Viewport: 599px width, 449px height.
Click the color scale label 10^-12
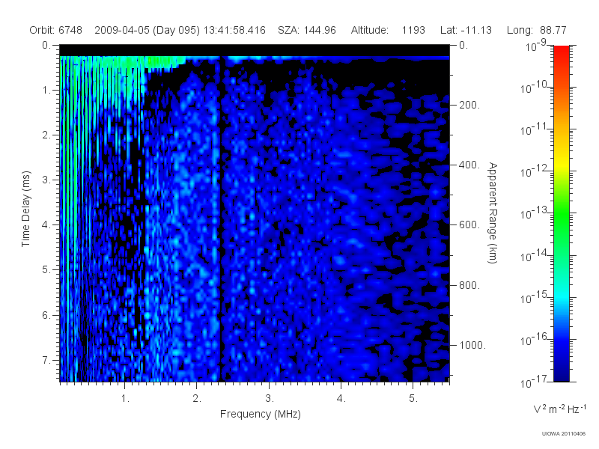coord(534,171)
